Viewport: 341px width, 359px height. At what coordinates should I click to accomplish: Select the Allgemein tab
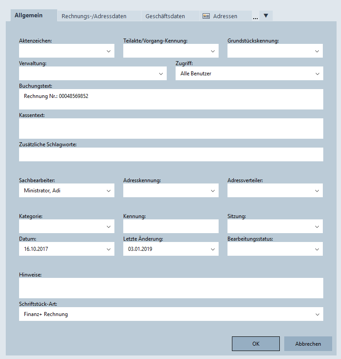click(29, 15)
